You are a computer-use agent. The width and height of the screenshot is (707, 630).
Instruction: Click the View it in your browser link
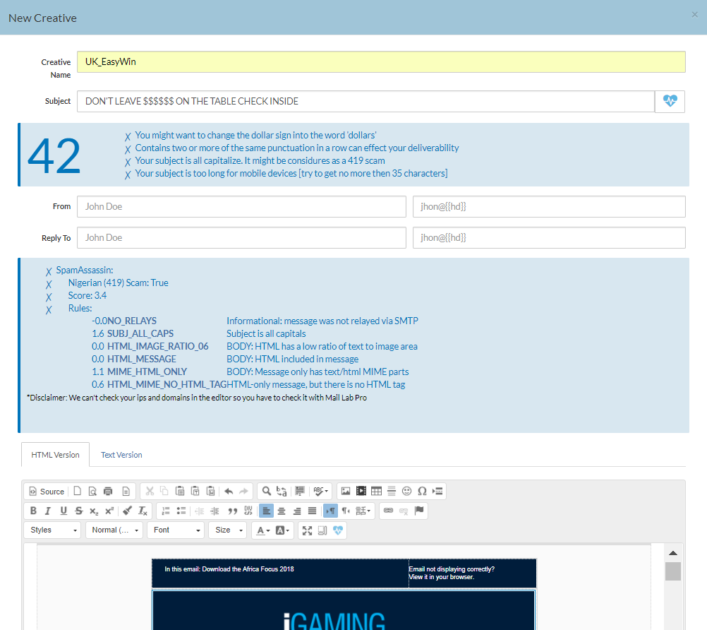tap(442, 577)
